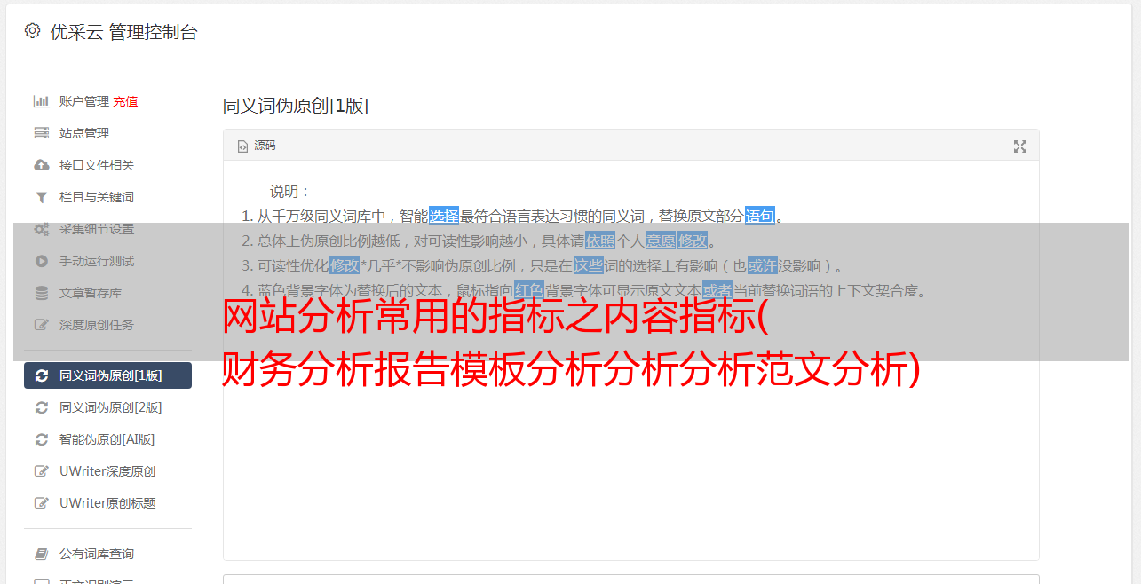
Task: Click the 源码 source code icon
Action: pos(242,146)
